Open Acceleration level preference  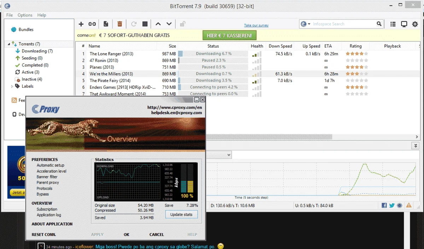(51, 171)
